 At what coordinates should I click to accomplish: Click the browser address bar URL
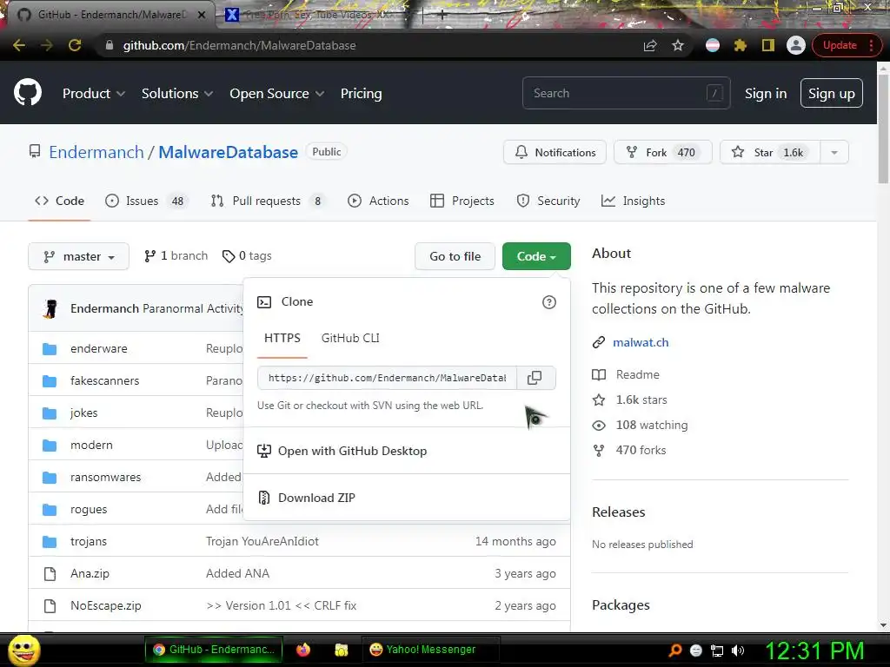point(239,45)
